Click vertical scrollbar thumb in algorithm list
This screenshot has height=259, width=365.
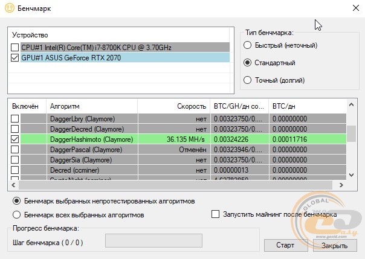click(352, 133)
